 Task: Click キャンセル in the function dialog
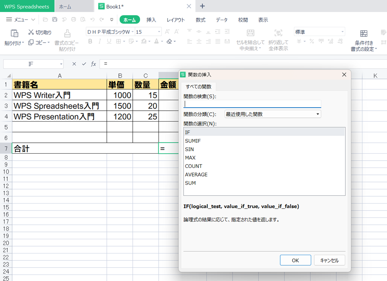[329, 260]
